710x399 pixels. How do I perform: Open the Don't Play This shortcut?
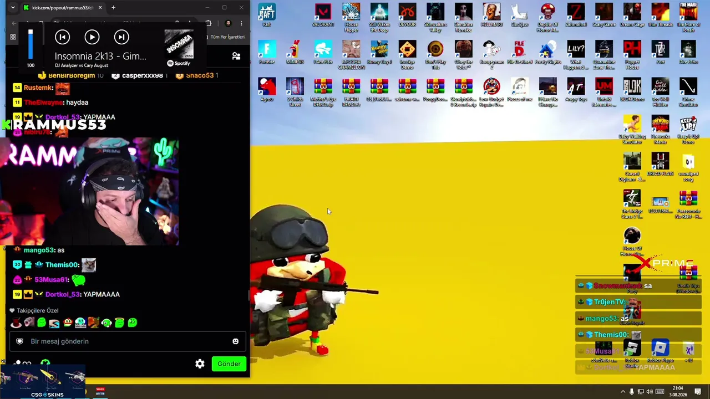pyautogui.click(x=435, y=55)
